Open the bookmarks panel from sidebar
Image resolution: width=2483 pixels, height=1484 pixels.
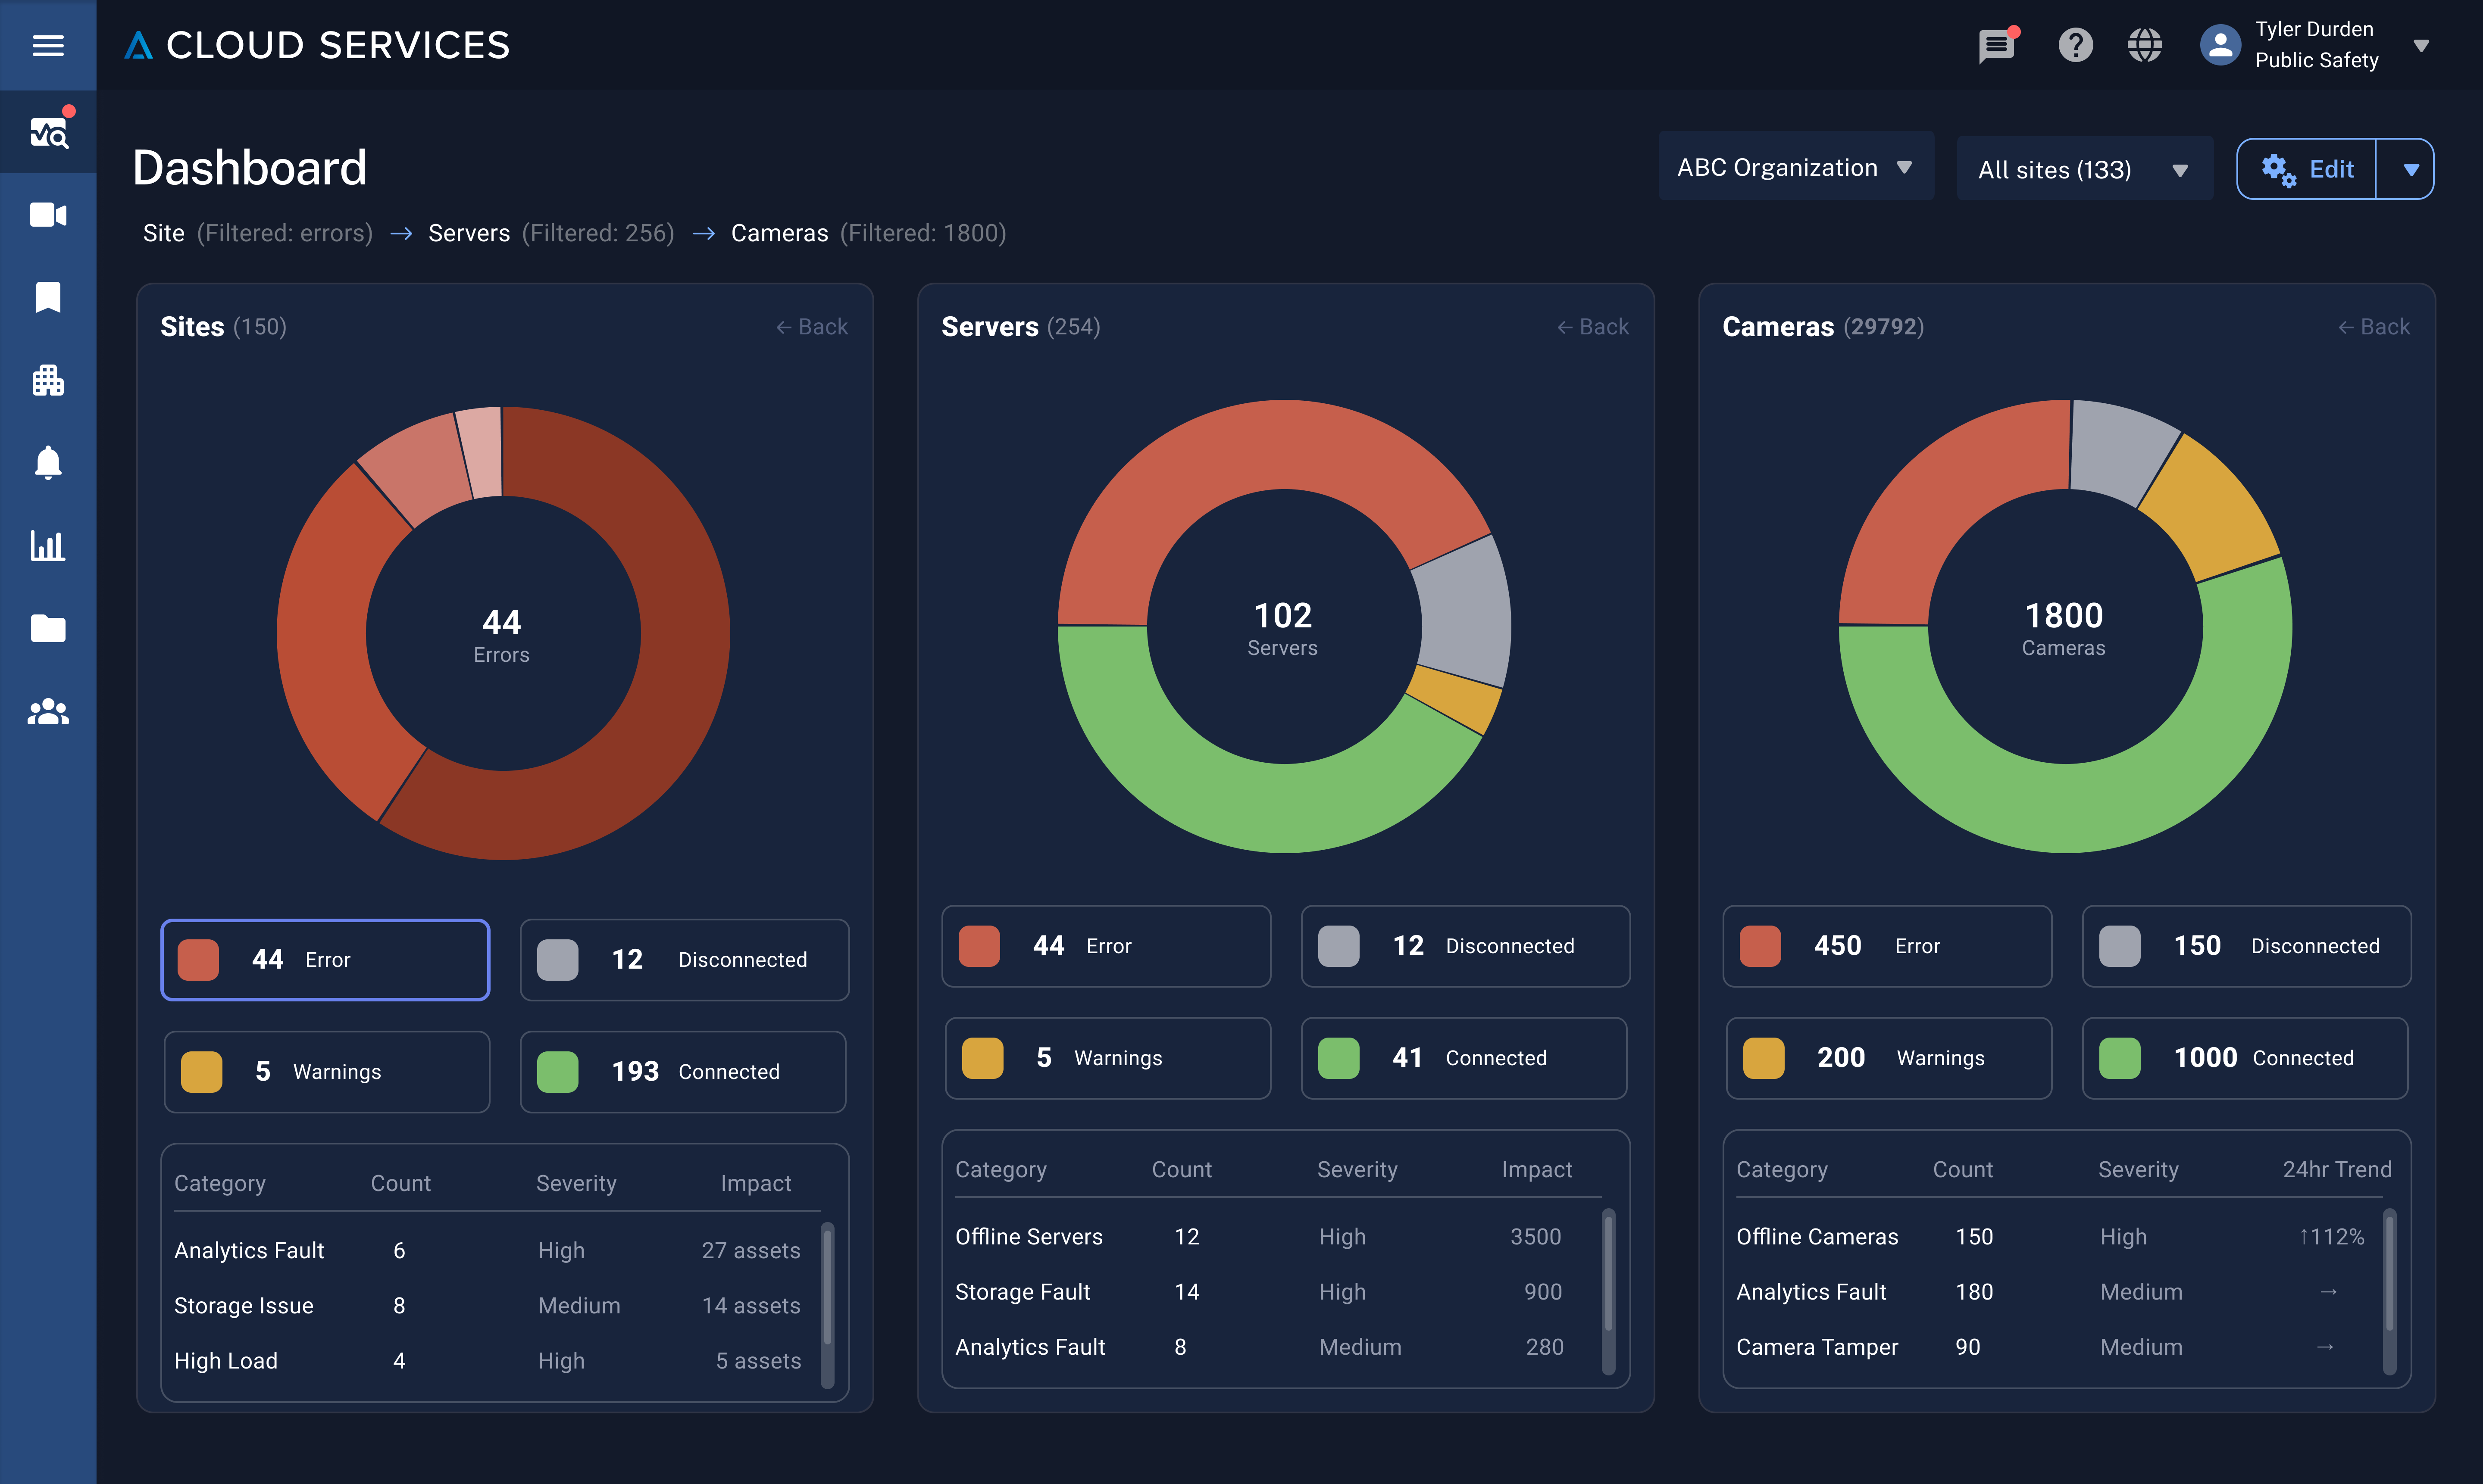tap(47, 297)
